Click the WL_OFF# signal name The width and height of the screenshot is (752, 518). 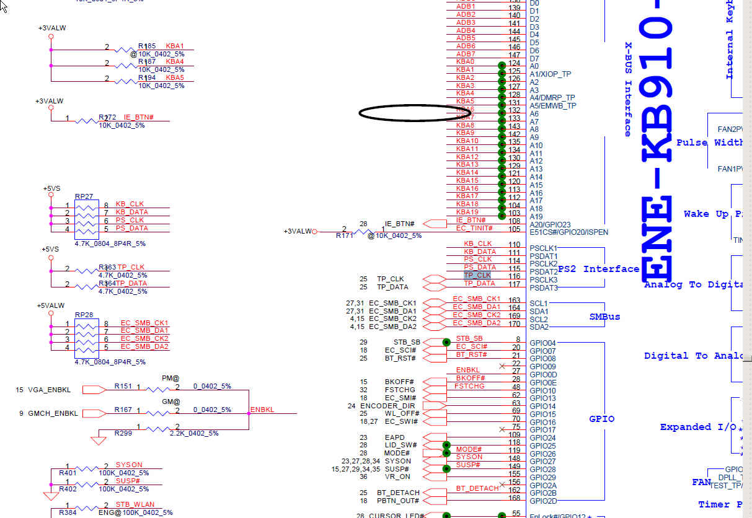point(403,413)
